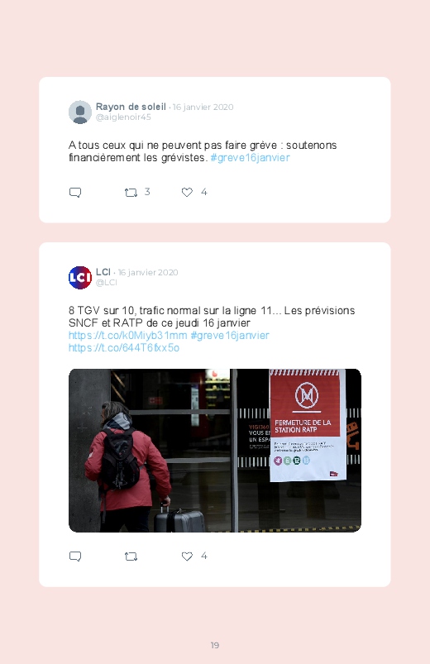Retweet the LCI tweet
The width and height of the screenshot is (430, 664).
(x=131, y=557)
